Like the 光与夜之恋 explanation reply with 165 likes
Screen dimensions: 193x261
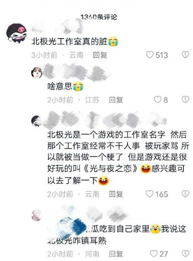tap(150, 194)
